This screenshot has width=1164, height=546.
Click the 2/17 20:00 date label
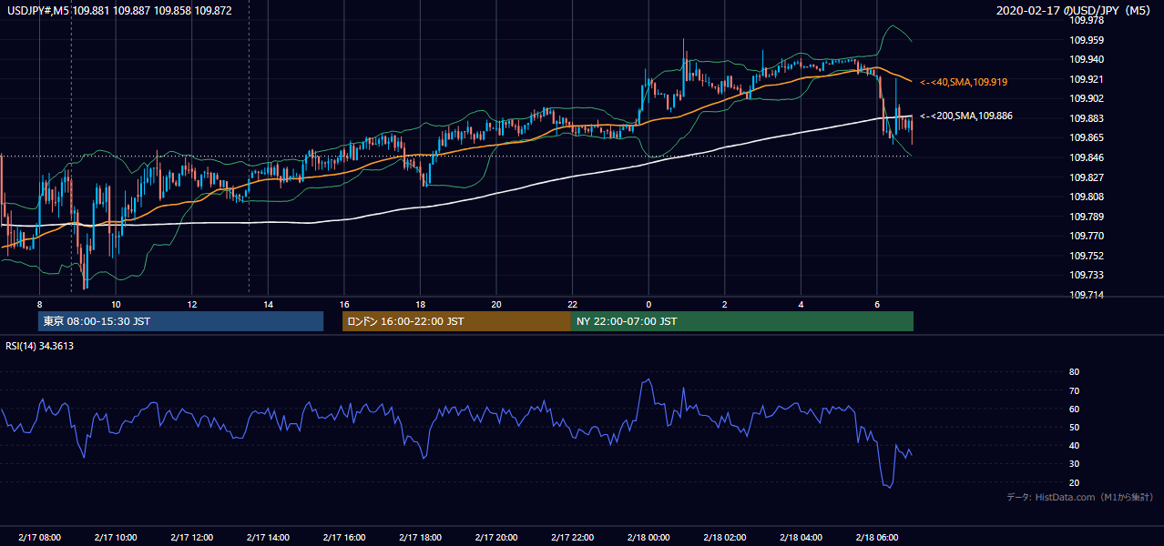click(495, 538)
